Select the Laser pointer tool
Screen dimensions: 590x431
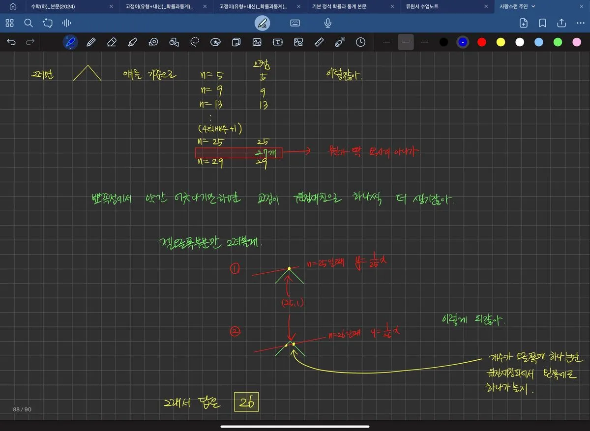[340, 42]
